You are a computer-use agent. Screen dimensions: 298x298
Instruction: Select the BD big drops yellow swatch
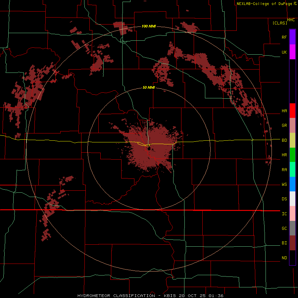point(292,140)
